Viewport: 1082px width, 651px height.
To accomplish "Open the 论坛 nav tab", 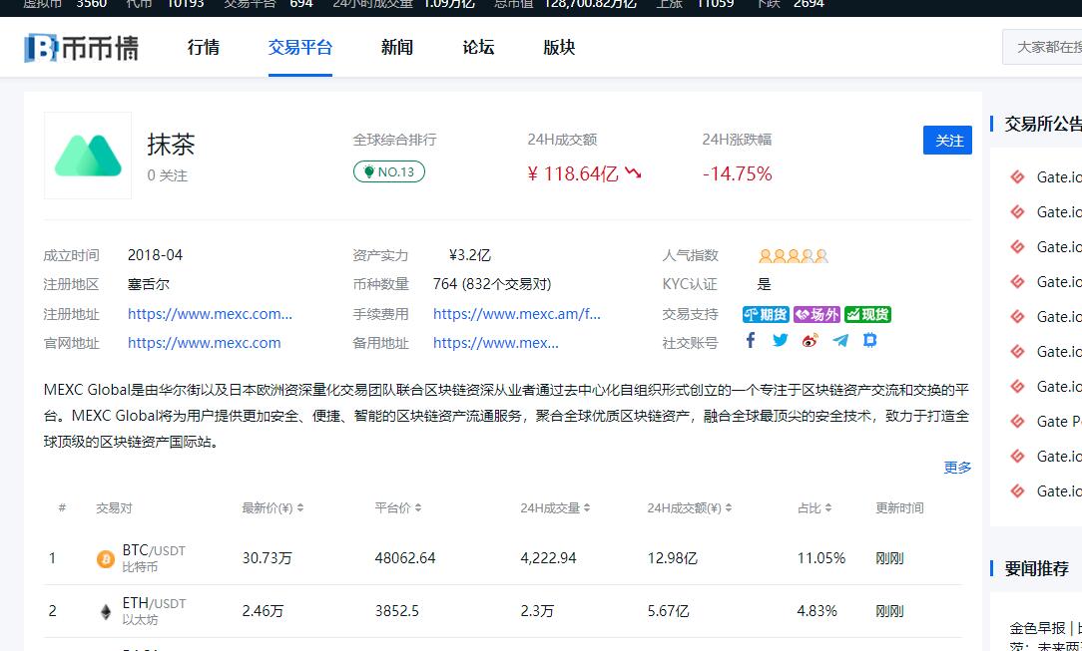I will (478, 47).
